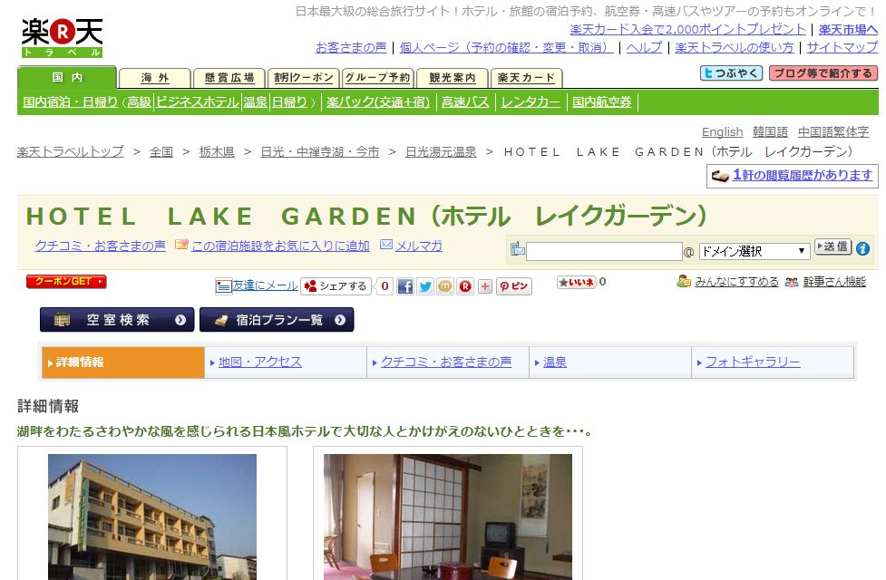Open the 高速バス link in the green bar
This screenshot has width=886, height=580.
coord(465,102)
